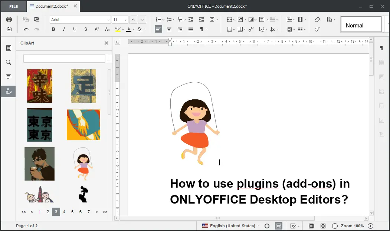Select the Normal paragraph style
The height and width of the screenshot is (231, 390).
[361, 24]
